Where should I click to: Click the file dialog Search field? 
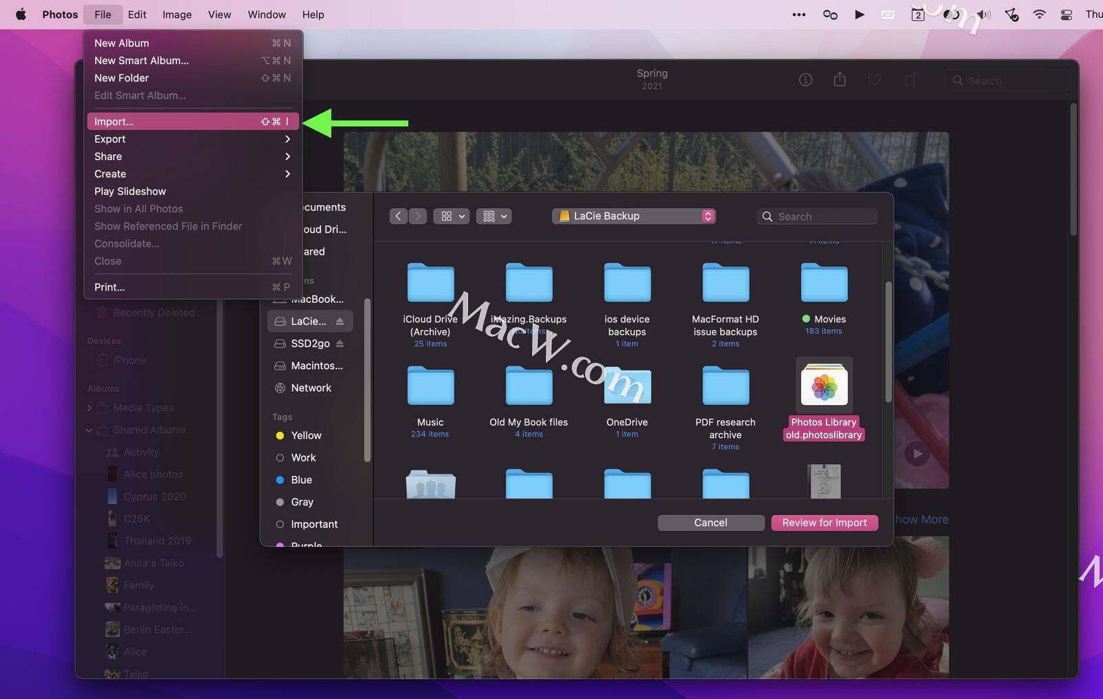pos(817,216)
